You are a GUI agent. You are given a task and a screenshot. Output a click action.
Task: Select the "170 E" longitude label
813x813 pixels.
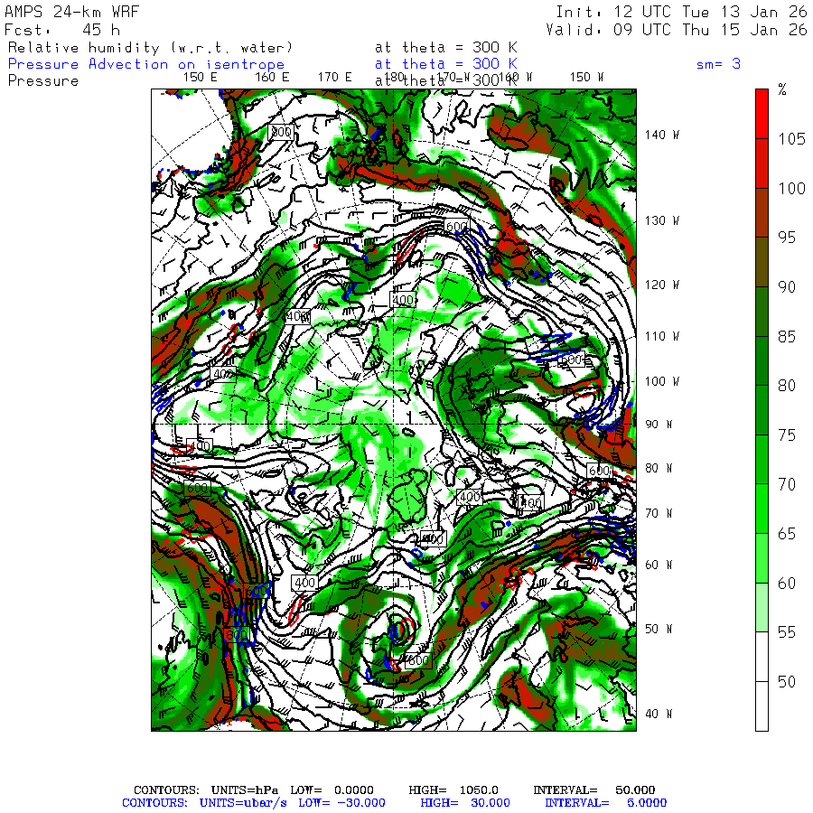[334, 78]
